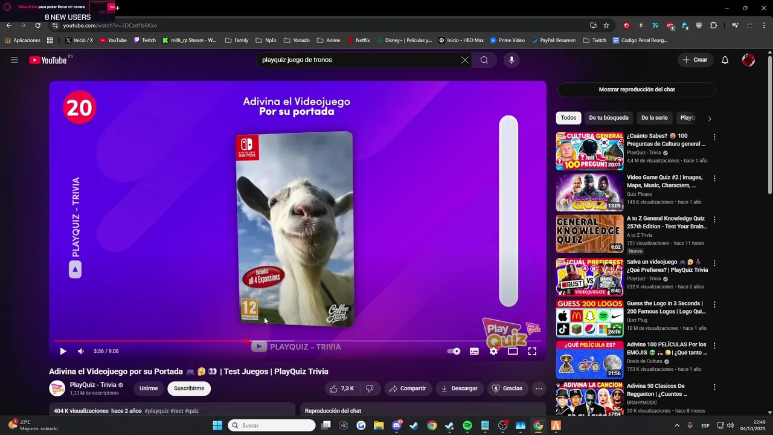This screenshot has width=773, height=435.
Task: Click Mostrar reproducción del chat
Action: pos(637,89)
